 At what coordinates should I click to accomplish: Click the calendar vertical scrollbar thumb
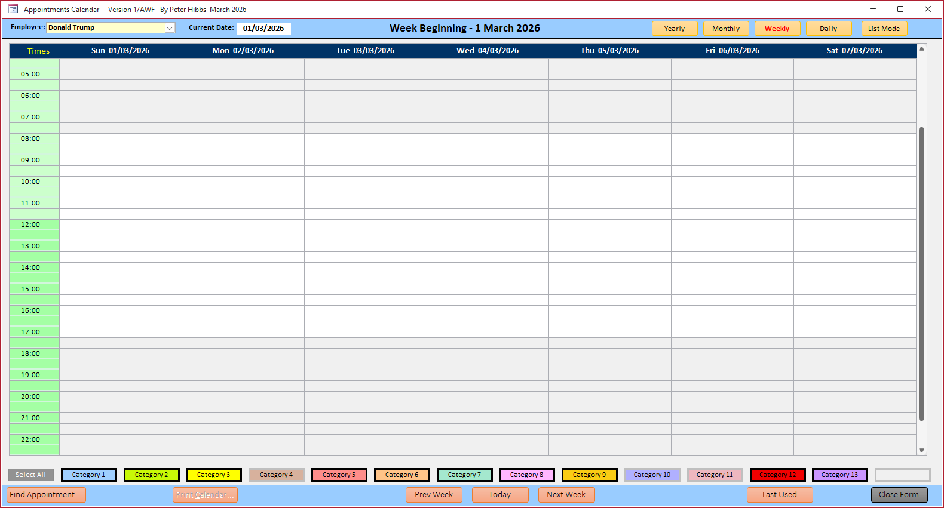[x=921, y=274]
